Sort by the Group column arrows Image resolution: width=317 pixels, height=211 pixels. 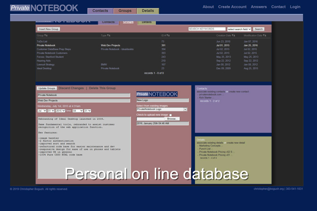click(46, 36)
